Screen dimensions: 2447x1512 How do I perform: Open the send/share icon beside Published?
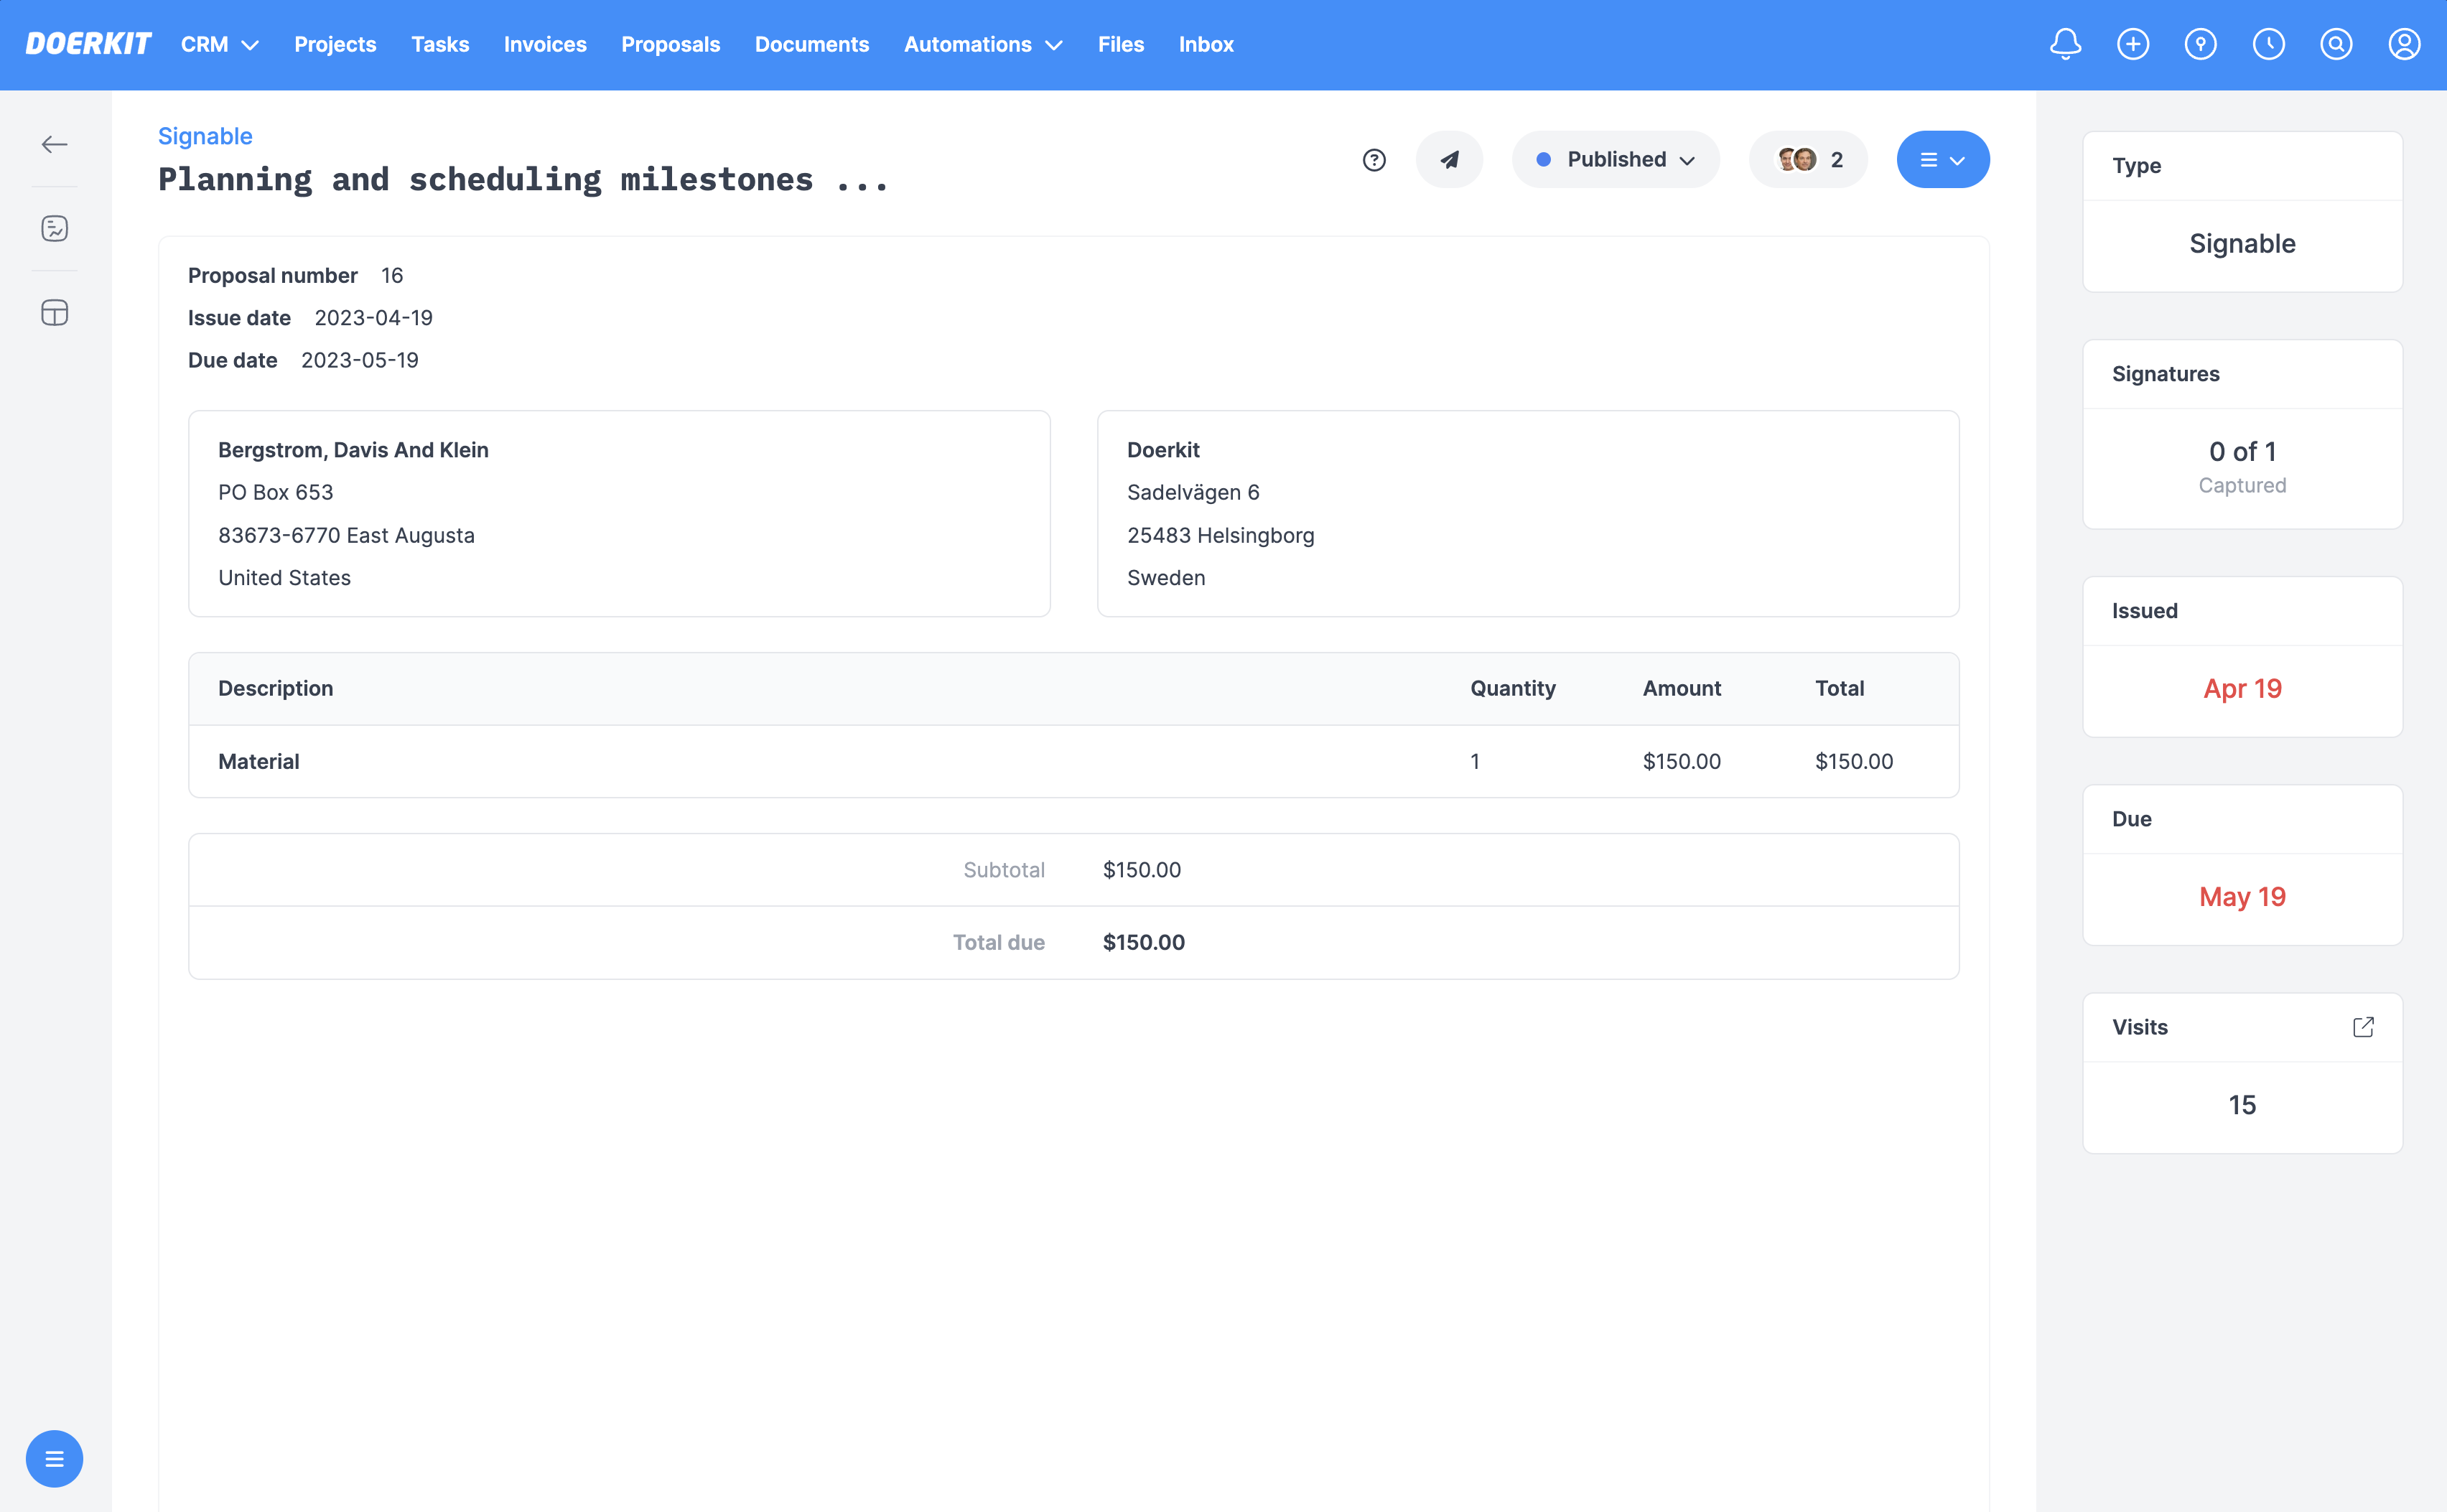tap(1449, 159)
